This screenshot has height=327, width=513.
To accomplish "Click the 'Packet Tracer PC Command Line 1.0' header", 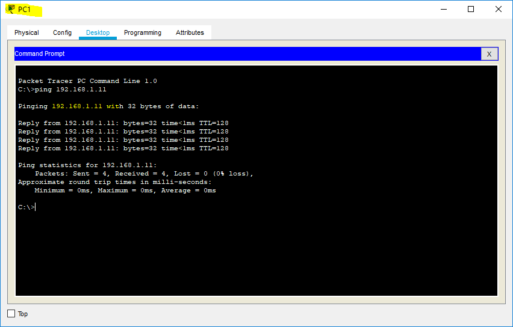I will pos(87,81).
